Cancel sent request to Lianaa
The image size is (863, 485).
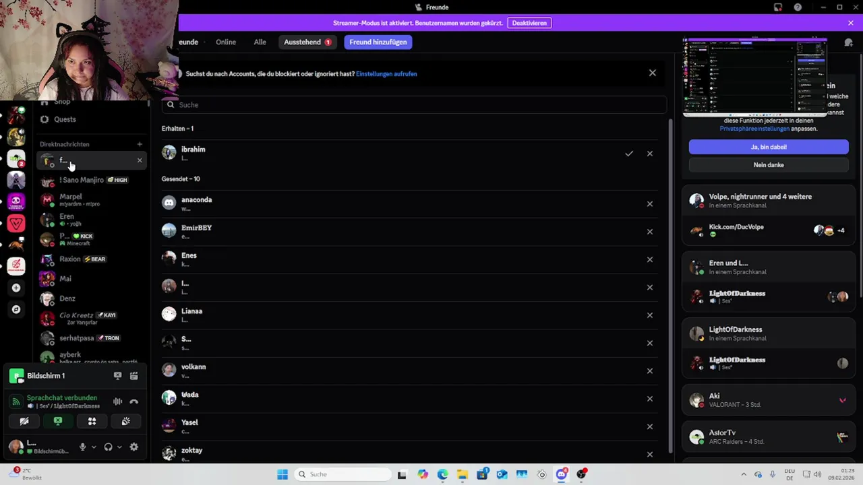[x=650, y=315]
